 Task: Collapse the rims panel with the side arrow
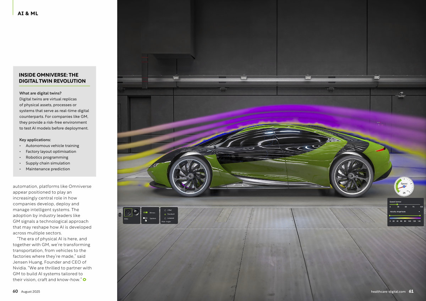click(x=120, y=214)
